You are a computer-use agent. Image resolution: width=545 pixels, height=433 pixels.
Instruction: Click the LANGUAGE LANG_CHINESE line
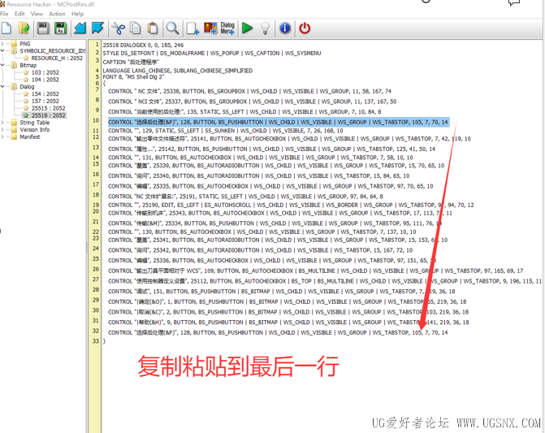[178, 71]
